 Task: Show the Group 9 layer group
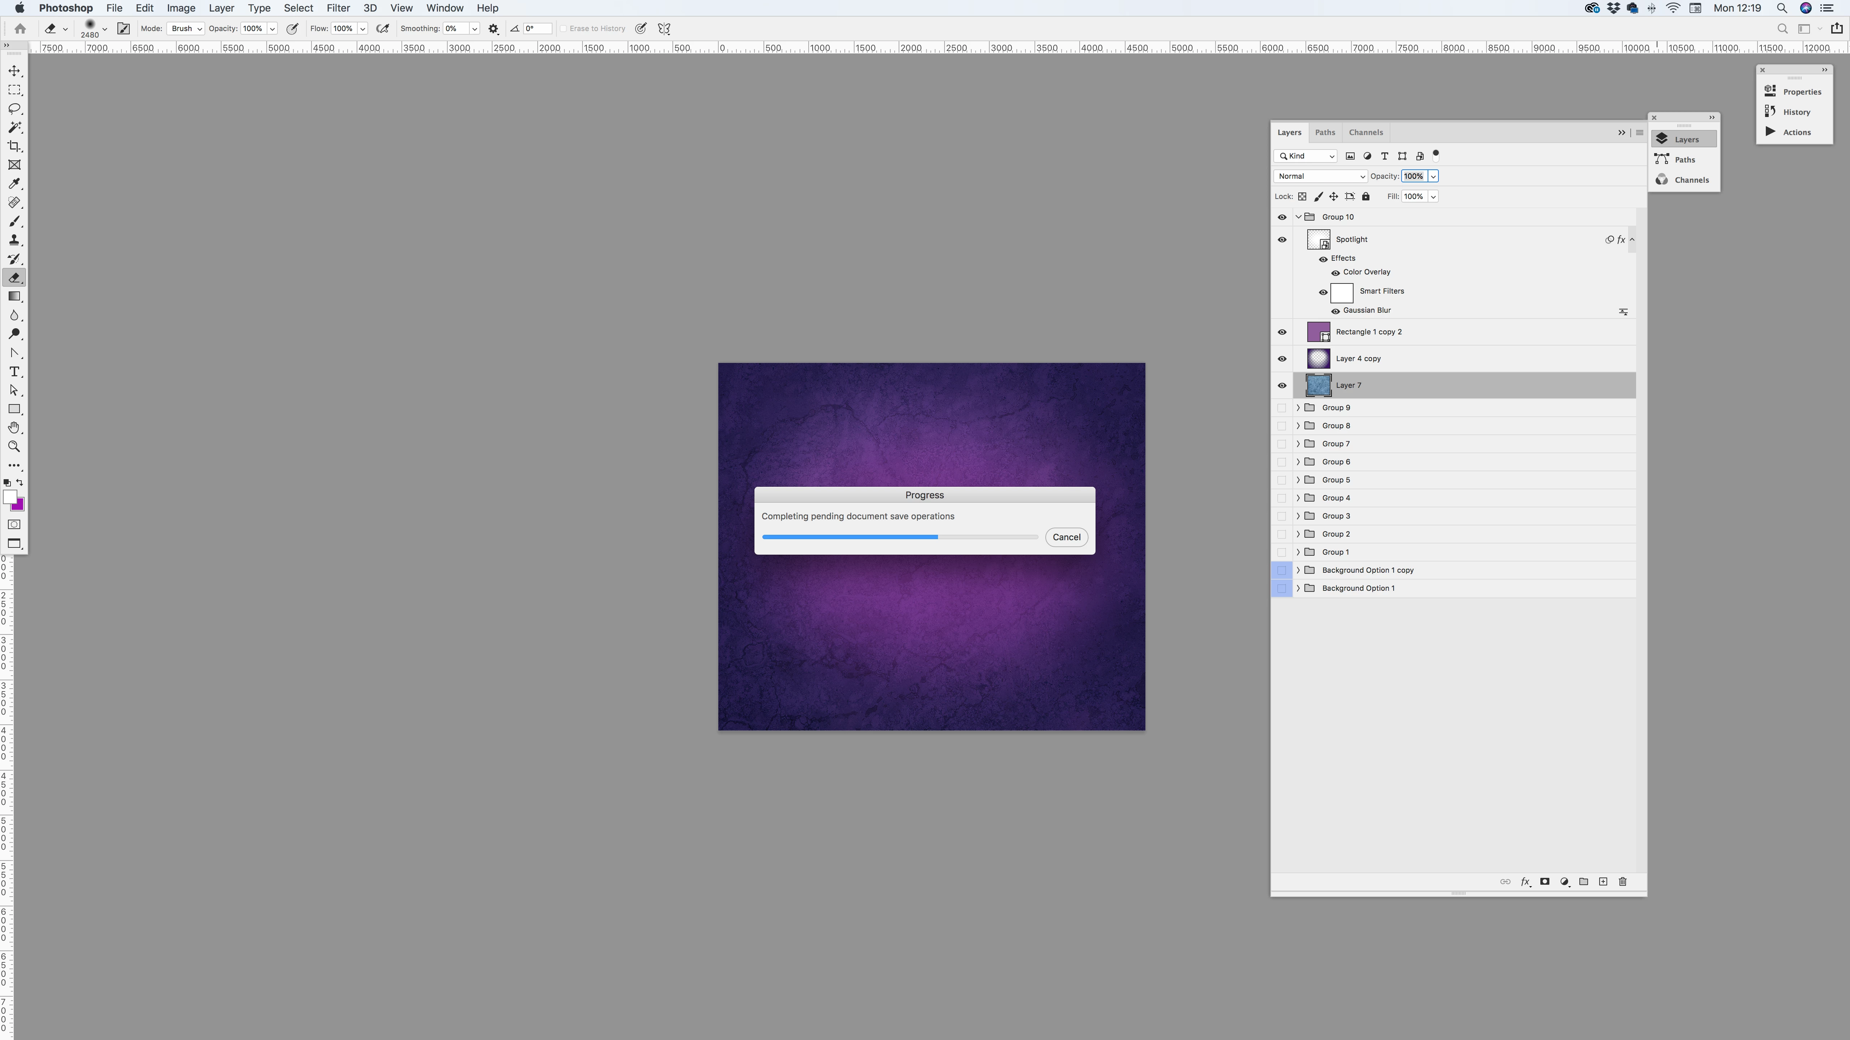tap(1282, 408)
